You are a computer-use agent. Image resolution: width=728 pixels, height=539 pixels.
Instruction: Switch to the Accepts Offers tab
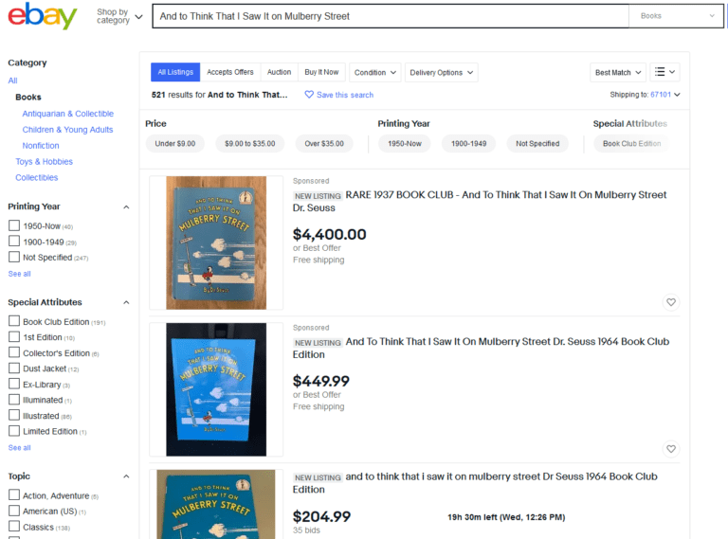(230, 72)
